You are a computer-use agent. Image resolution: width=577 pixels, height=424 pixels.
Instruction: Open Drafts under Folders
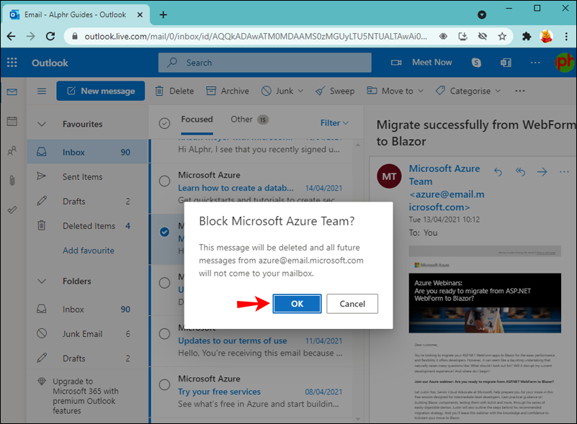[x=87, y=358]
